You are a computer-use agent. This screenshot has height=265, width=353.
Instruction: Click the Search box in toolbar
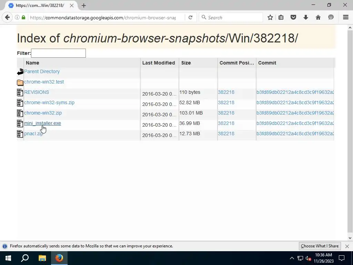click(x=231, y=18)
